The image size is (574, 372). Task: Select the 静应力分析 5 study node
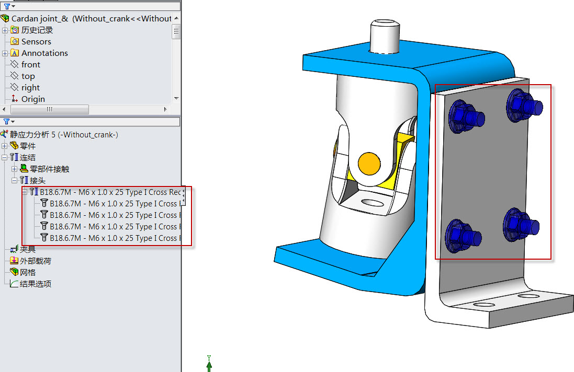coord(64,135)
